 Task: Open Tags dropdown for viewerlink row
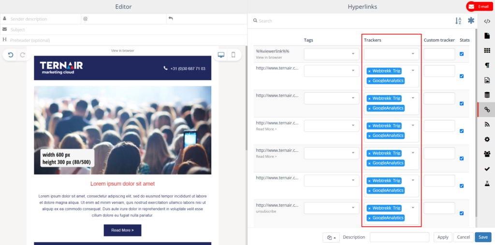(332, 54)
